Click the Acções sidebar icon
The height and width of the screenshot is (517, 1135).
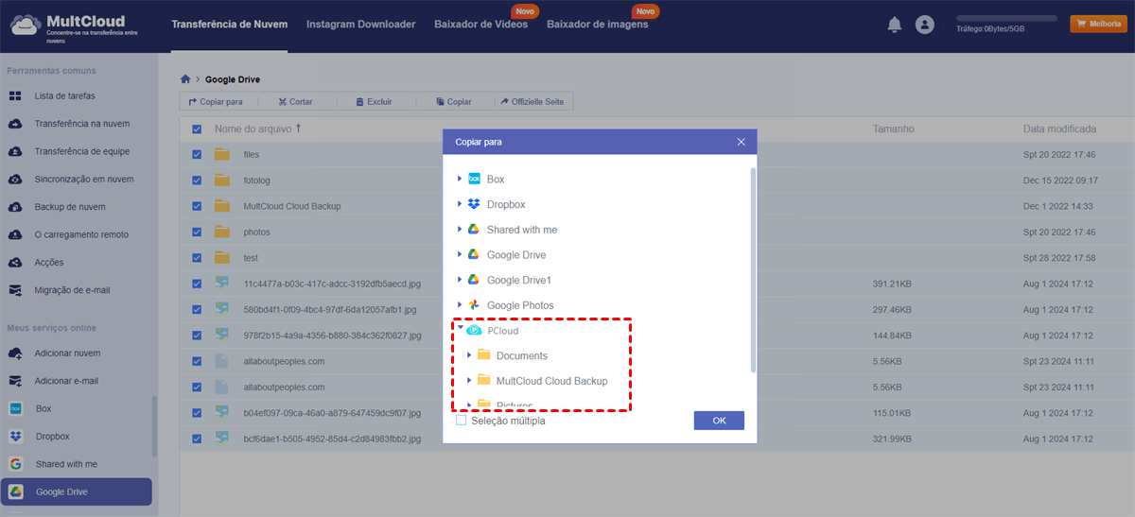pos(15,263)
